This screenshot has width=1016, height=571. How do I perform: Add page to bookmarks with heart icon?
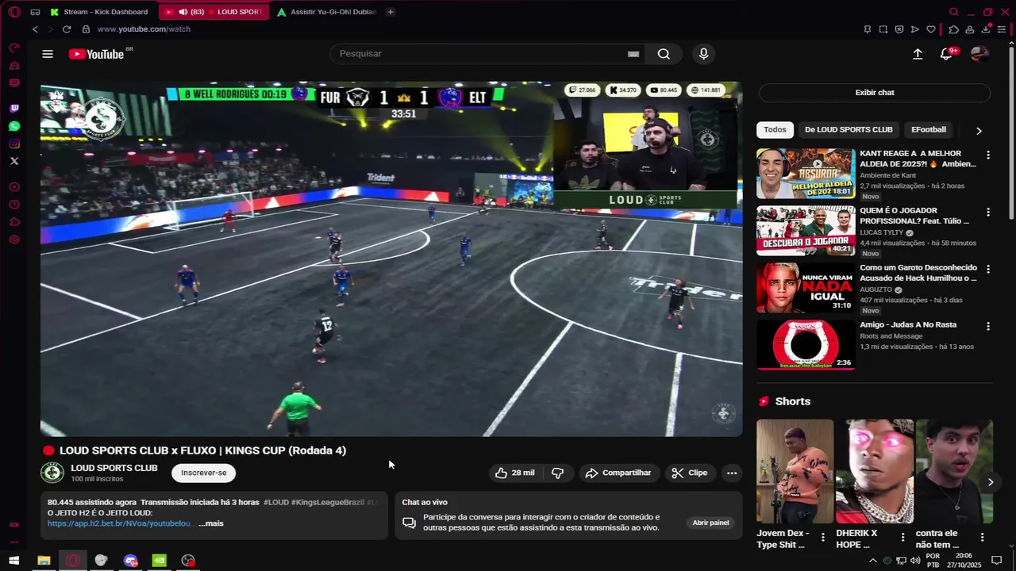tap(931, 29)
